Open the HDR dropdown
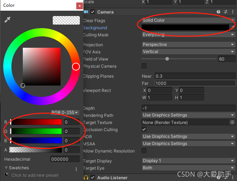This screenshot has width=237, height=181. point(189,136)
